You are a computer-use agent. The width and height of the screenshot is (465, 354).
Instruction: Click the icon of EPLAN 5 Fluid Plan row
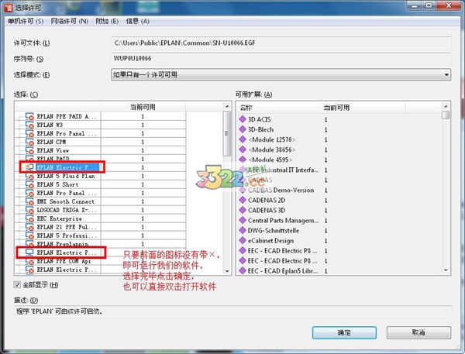tap(29, 176)
